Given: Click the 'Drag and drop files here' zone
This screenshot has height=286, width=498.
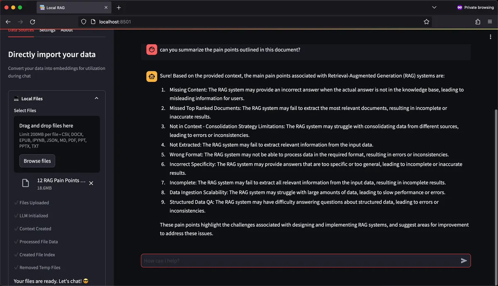Looking at the screenshot, I should 57,144.
